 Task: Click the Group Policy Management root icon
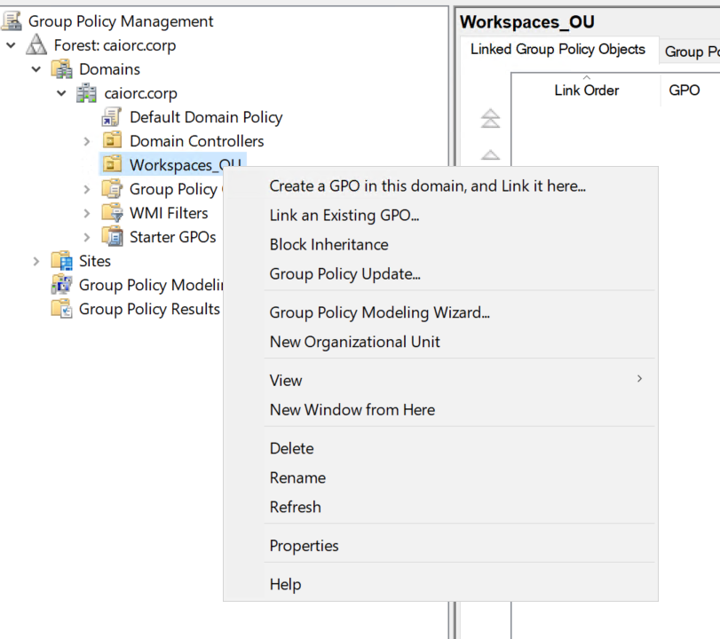12,21
